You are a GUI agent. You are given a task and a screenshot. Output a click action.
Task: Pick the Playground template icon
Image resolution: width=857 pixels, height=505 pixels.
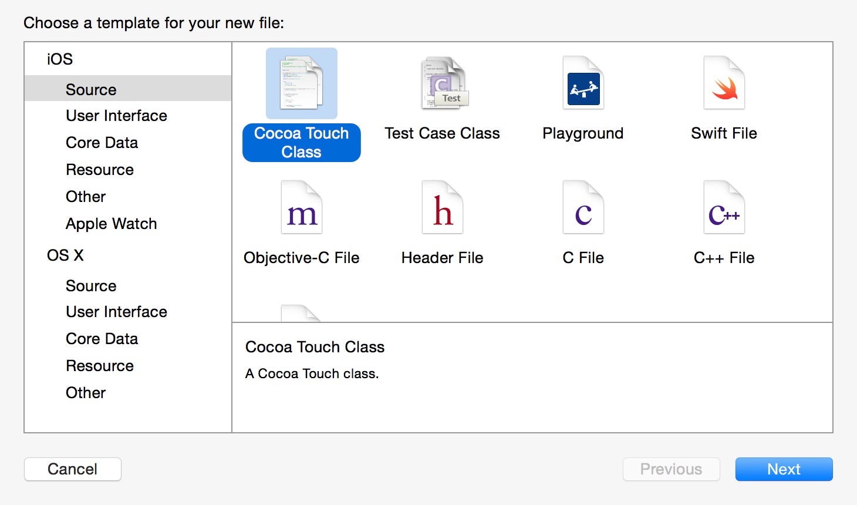pos(583,83)
